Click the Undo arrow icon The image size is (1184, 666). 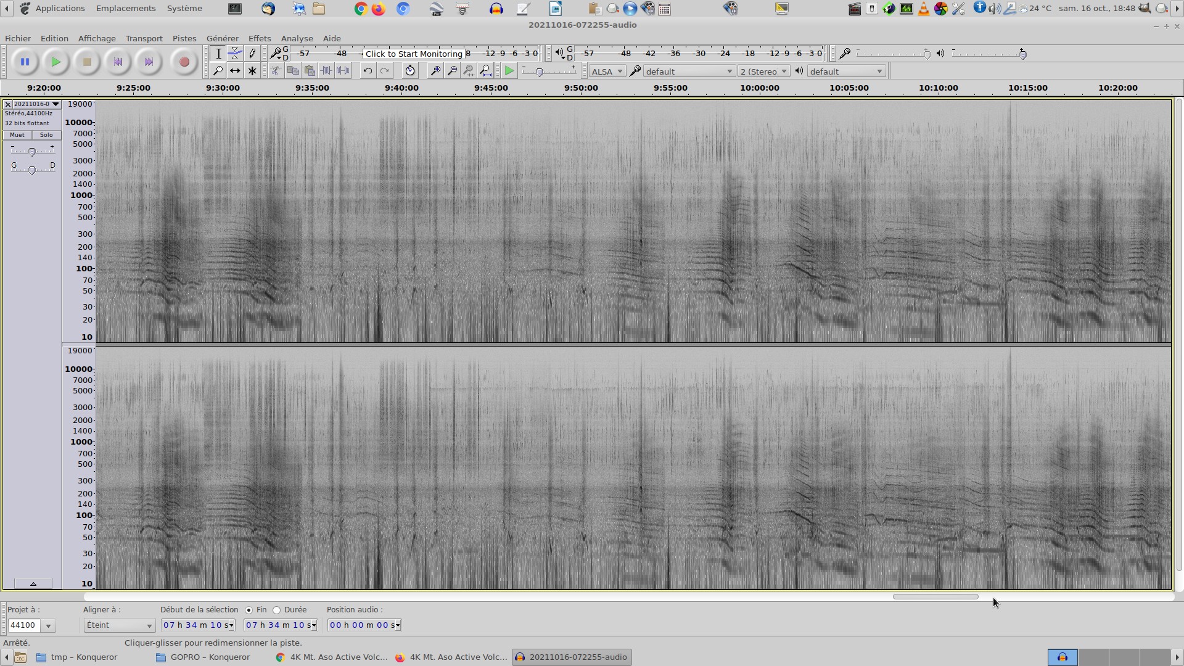368,71
